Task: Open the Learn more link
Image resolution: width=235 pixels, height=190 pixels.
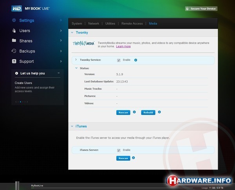Action: click(123, 46)
